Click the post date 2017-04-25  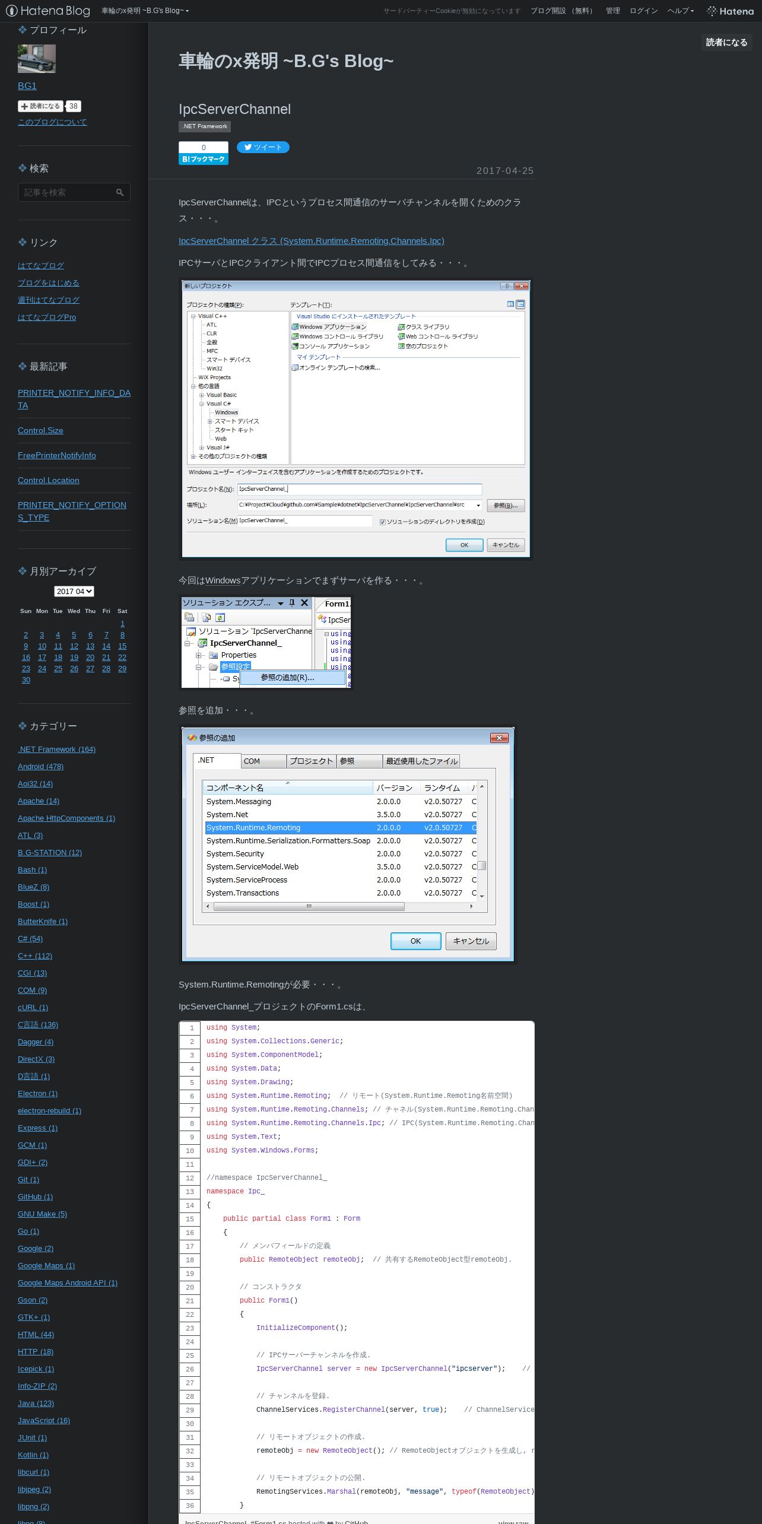tap(505, 170)
